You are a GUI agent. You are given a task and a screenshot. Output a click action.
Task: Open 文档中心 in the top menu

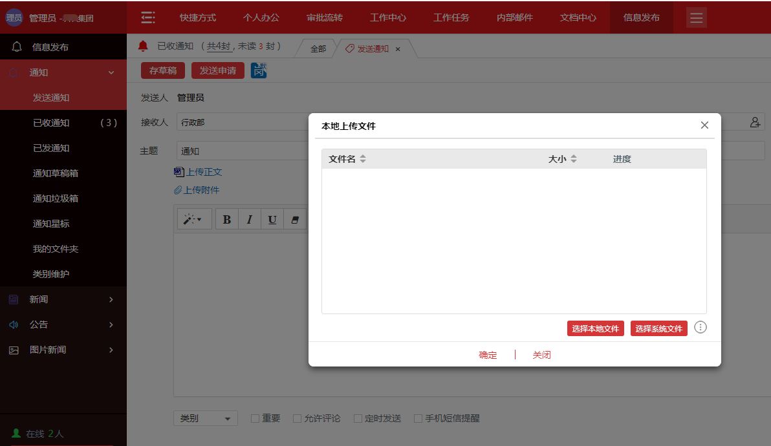pos(578,17)
